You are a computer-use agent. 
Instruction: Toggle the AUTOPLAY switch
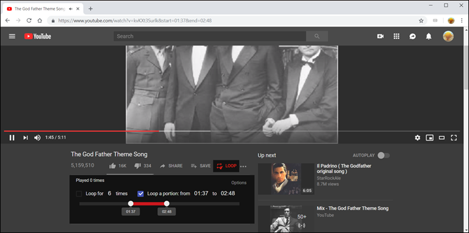[384, 155]
